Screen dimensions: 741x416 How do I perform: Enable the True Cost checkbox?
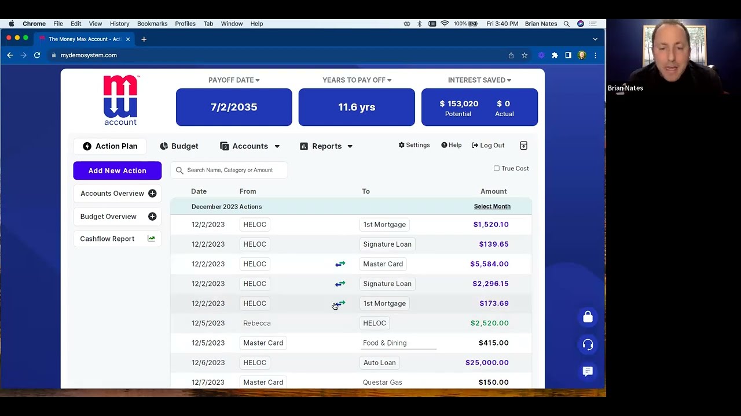click(497, 169)
